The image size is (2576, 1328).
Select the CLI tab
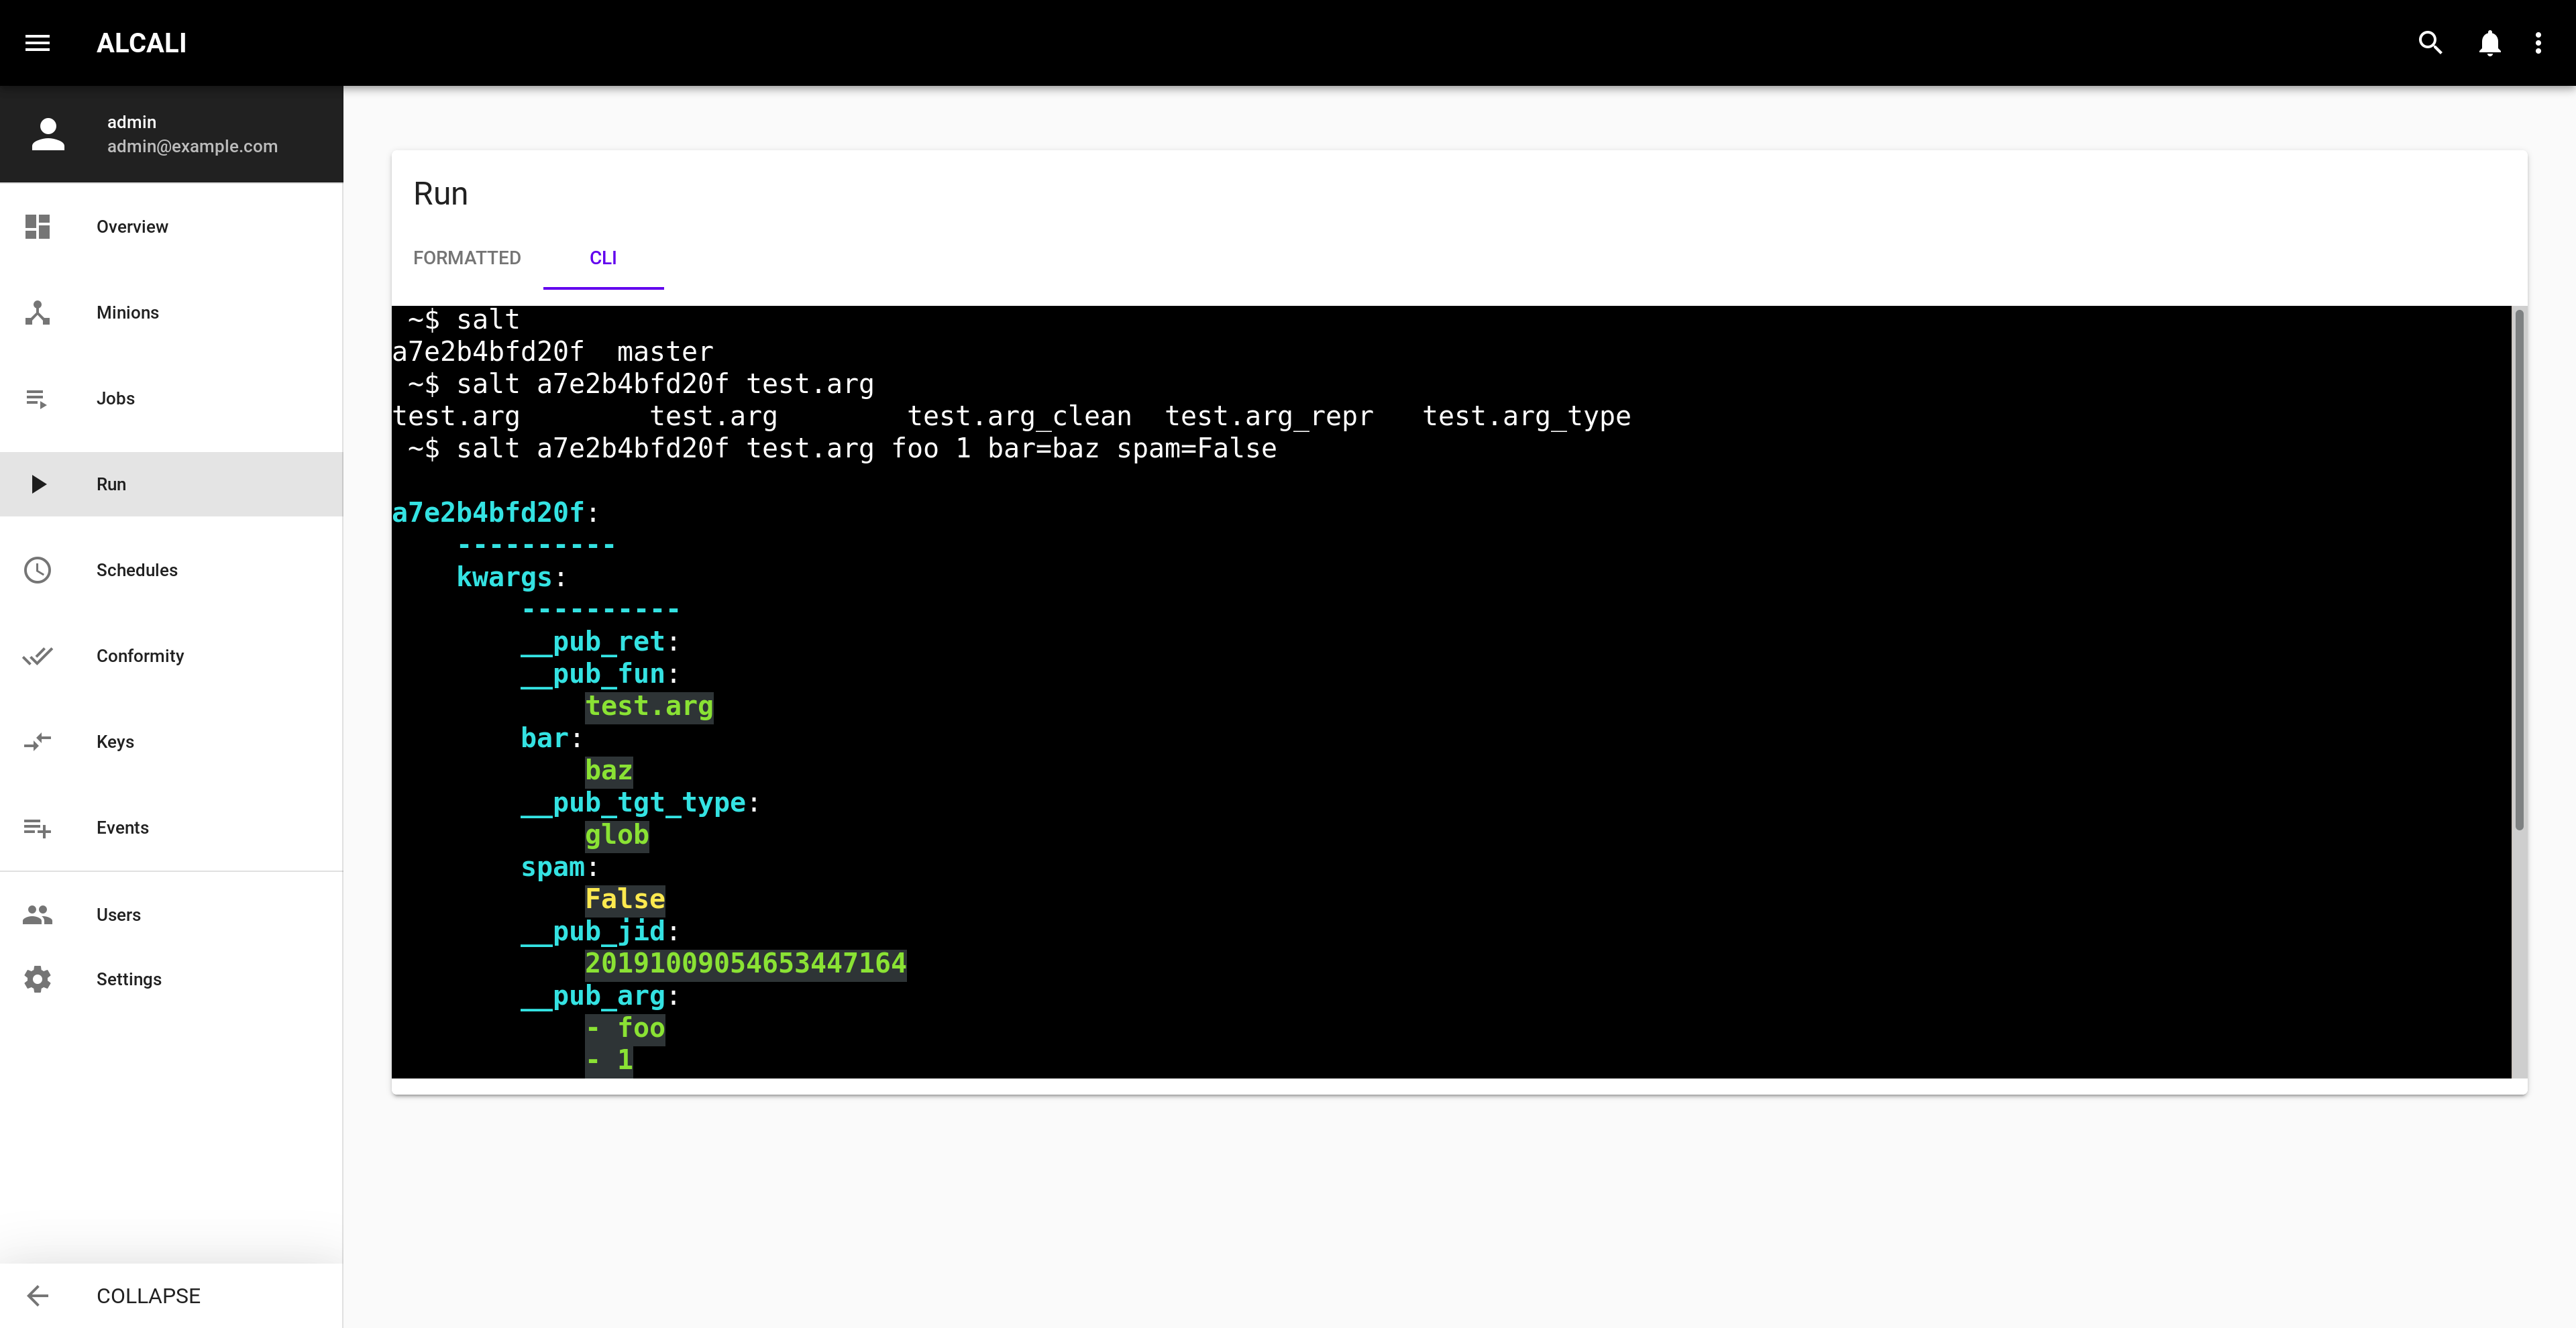click(x=603, y=258)
